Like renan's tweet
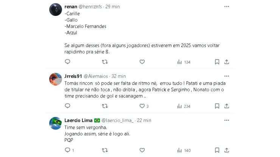The width and height of the screenshot is (280, 157). click(x=142, y=62)
